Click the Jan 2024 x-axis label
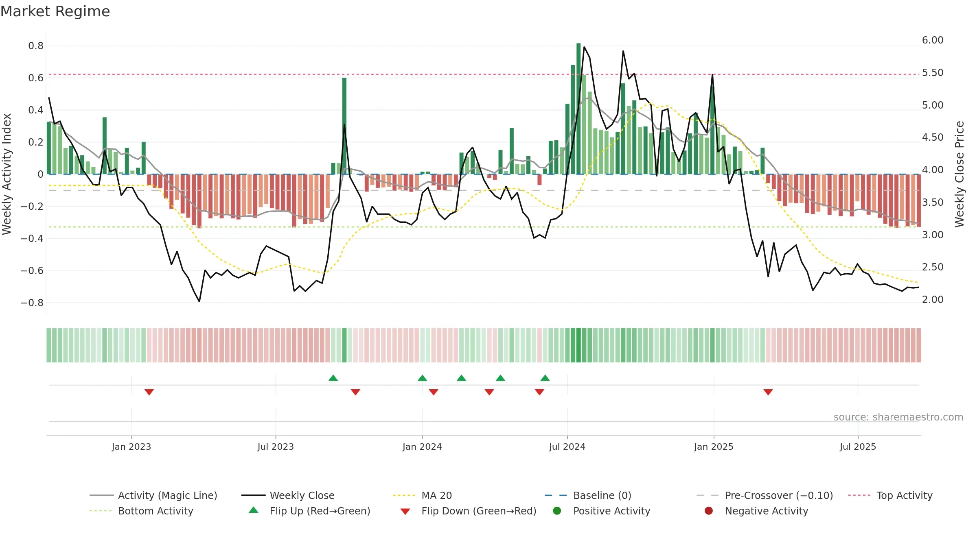 [x=422, y=447]
